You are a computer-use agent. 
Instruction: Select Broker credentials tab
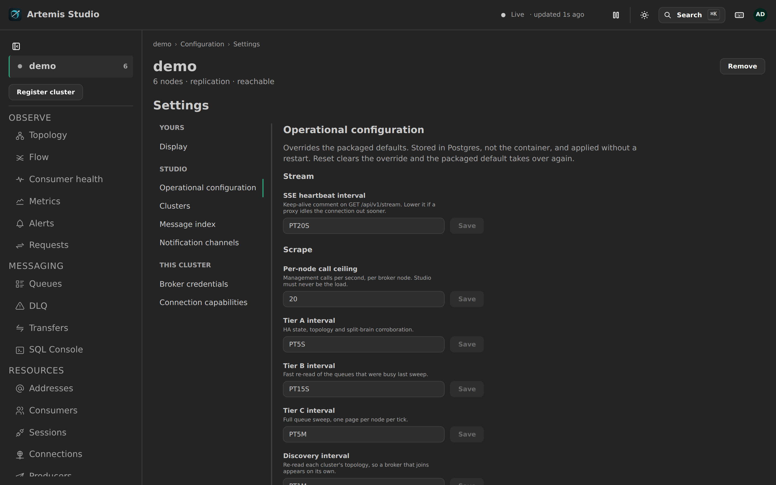point(209,284)
